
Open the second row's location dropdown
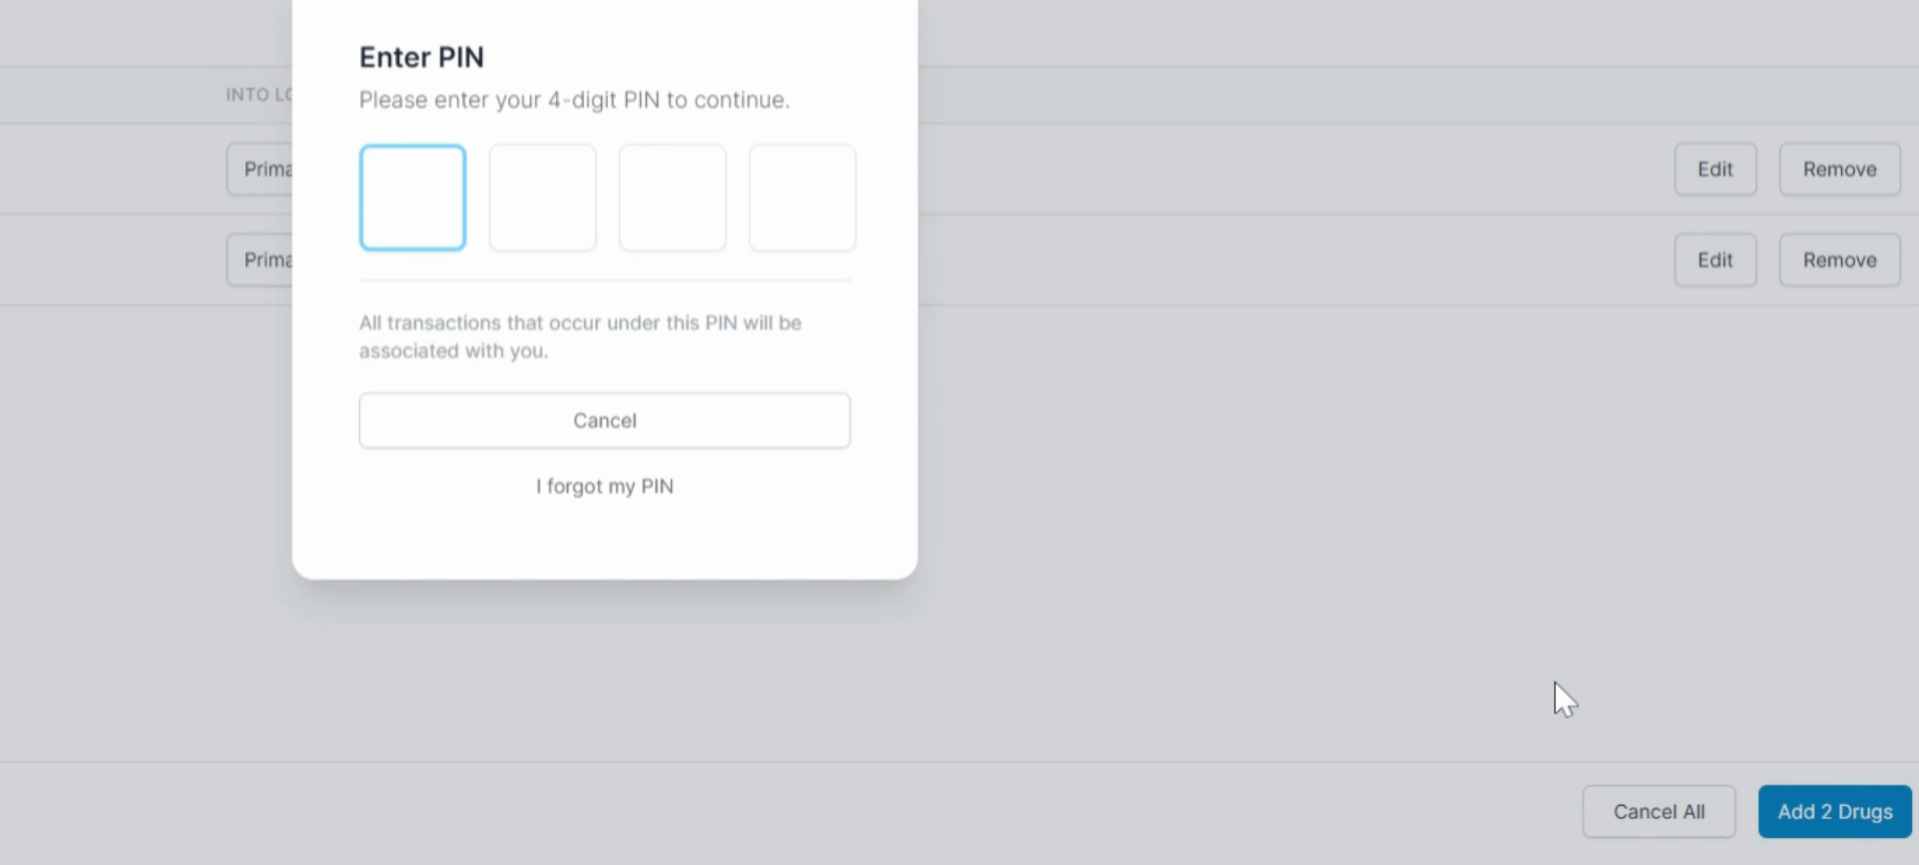[x=260, y=259]
